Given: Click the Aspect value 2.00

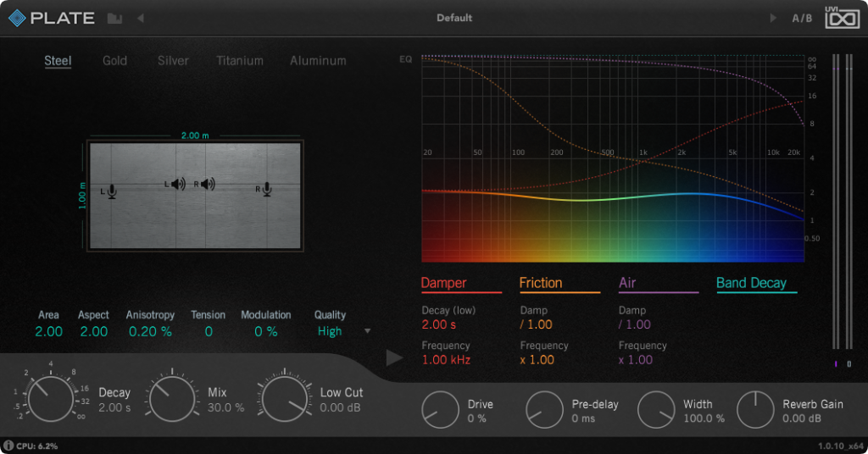Looking at the screenshot, I should coord(93,332).
